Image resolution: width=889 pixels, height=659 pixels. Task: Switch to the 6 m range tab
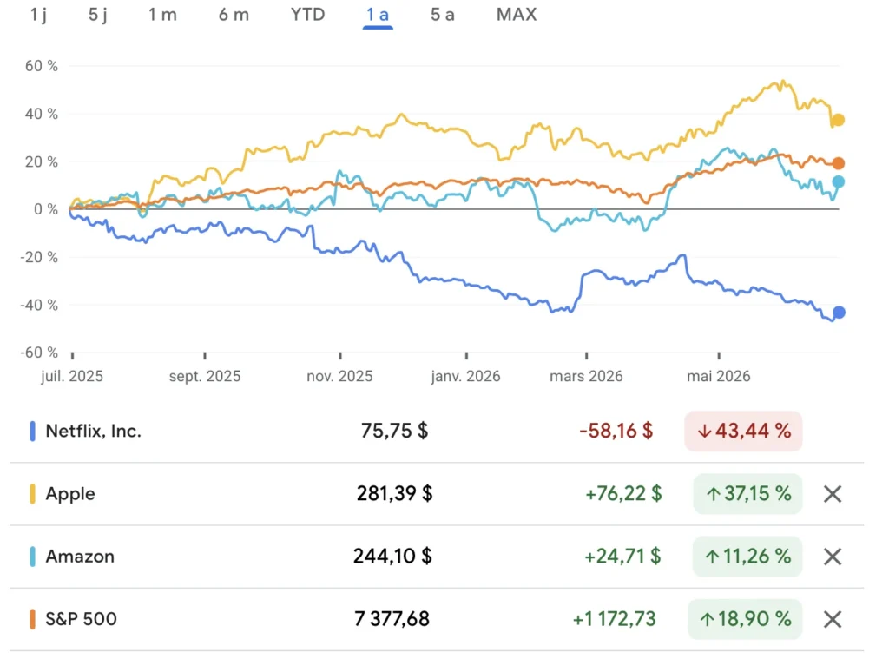234,14
